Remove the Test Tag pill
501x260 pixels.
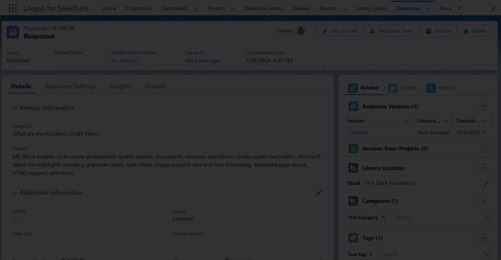(371, 254)
